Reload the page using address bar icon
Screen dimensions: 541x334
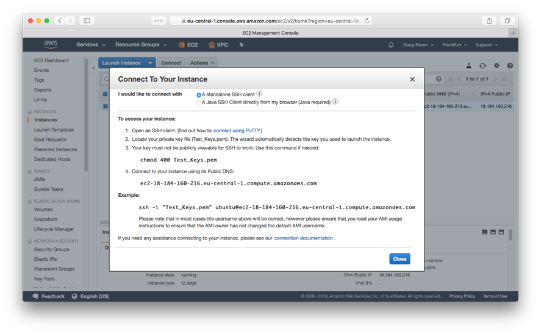pyautogui.click(x=367, y=21)
